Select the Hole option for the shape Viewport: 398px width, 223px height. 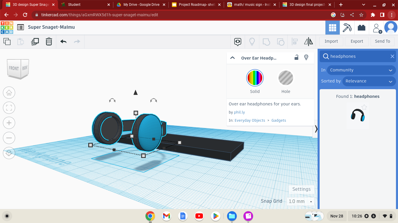point(286,78)
